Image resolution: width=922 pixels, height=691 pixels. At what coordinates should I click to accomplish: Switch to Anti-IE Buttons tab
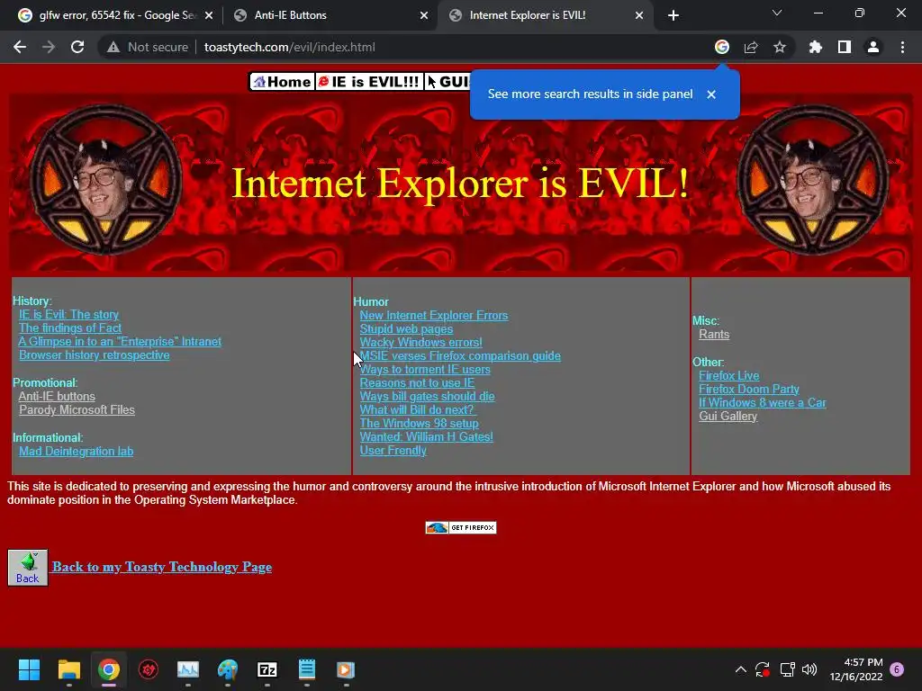tap(331, 15)
